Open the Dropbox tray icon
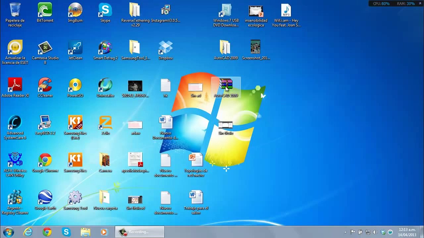424x238 pixels. [x=383, y=232]
